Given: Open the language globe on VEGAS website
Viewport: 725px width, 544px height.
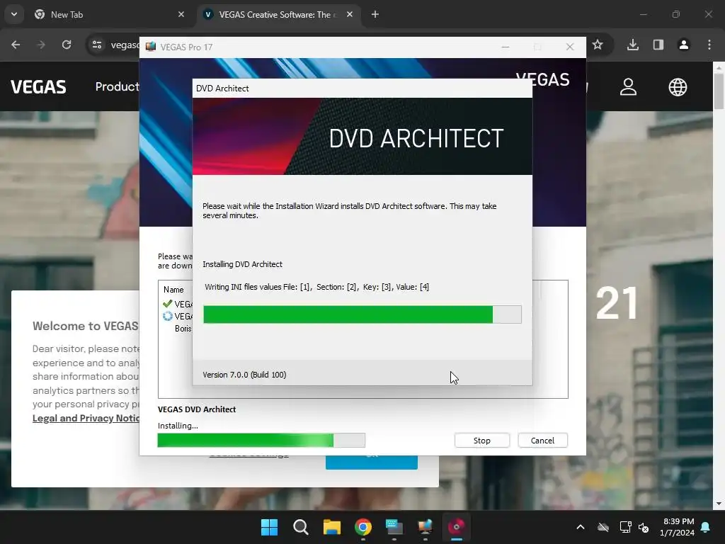Looking at the screenshot, I should click(x=678, y=87).
